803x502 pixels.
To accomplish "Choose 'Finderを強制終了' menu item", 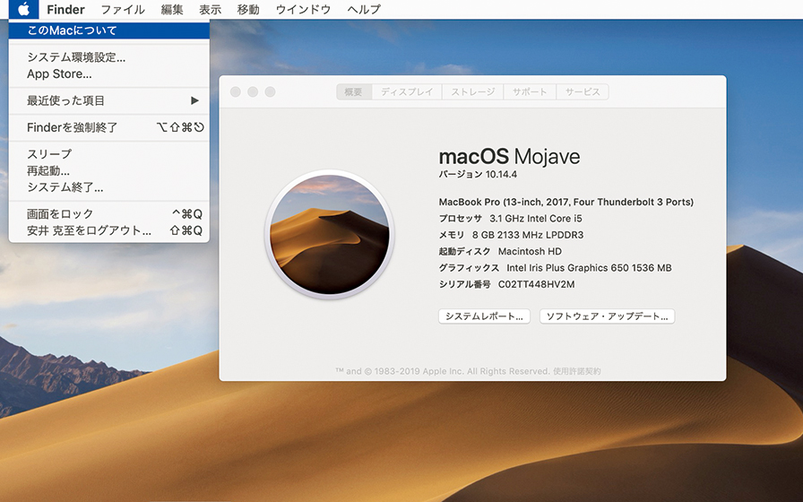I will pos(72,127).
